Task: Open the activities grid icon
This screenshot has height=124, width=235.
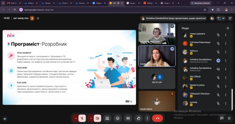Action: pos(229,118)
